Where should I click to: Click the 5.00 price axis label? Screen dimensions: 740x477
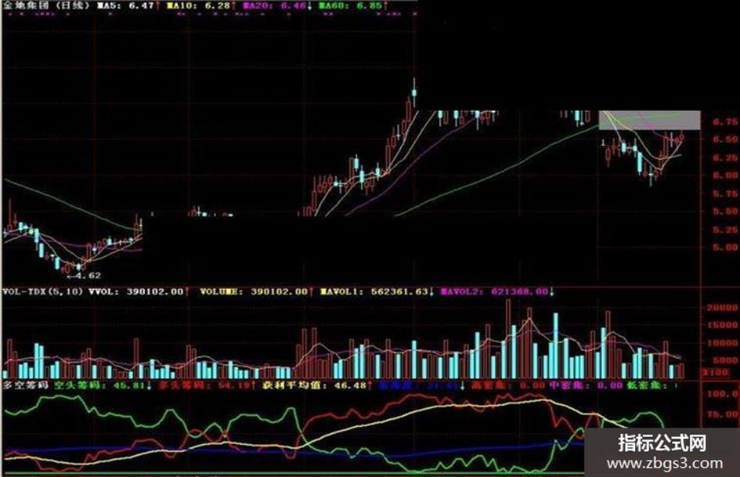[x=725, y=247]
